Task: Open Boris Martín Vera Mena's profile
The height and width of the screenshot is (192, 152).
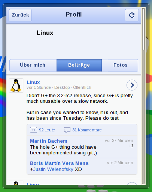Action: [x=59, y=163]
